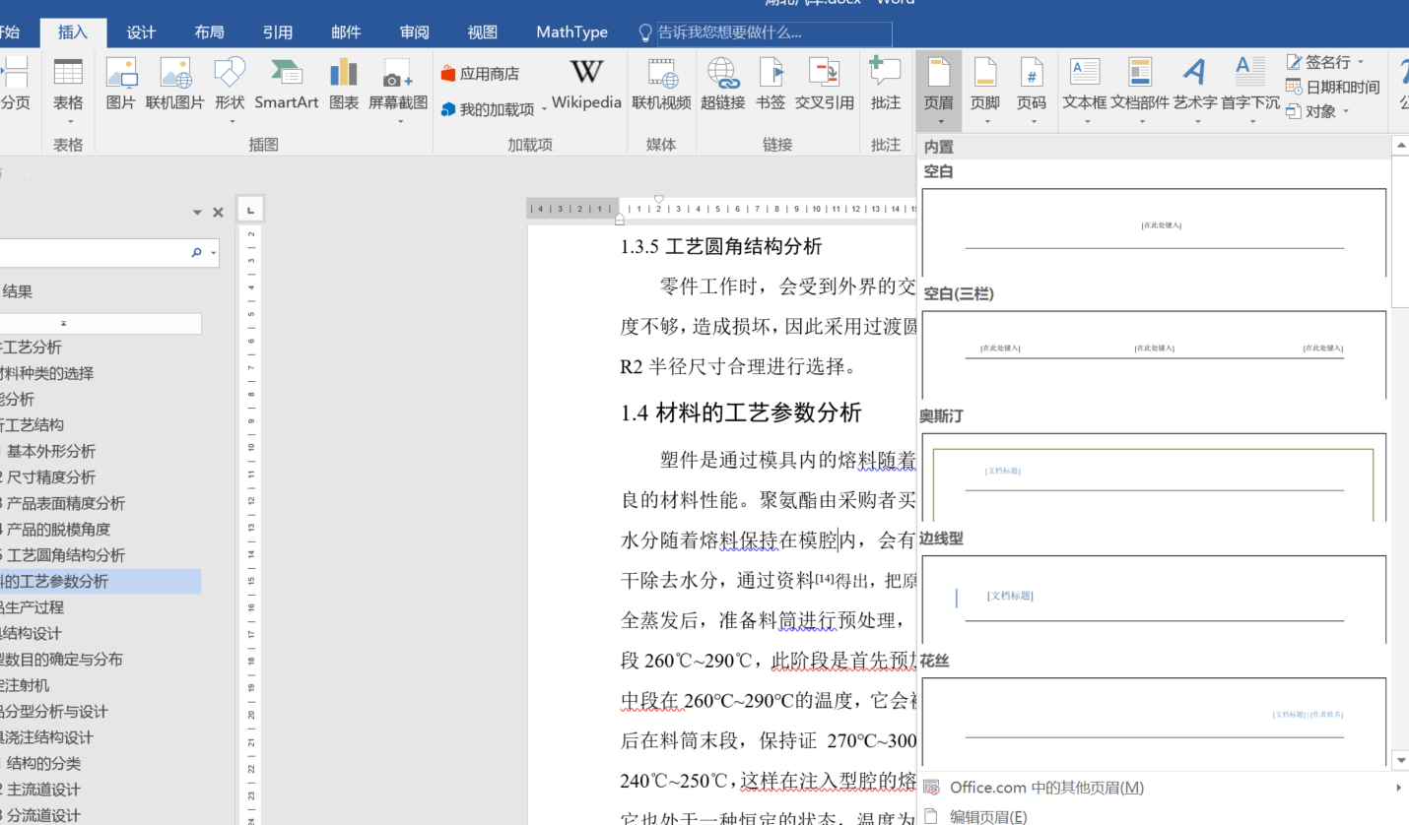Switch to the Insert (插入) tab

[x=73, y=32]
